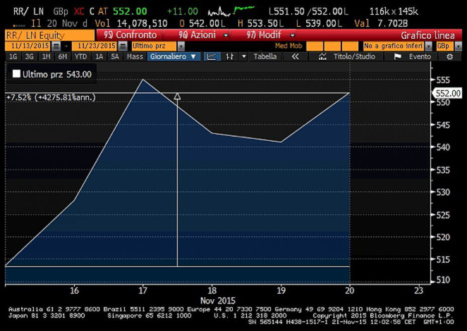Click the Evento flag icon
This screenshot has width=467, height=331.
point(398,56)
